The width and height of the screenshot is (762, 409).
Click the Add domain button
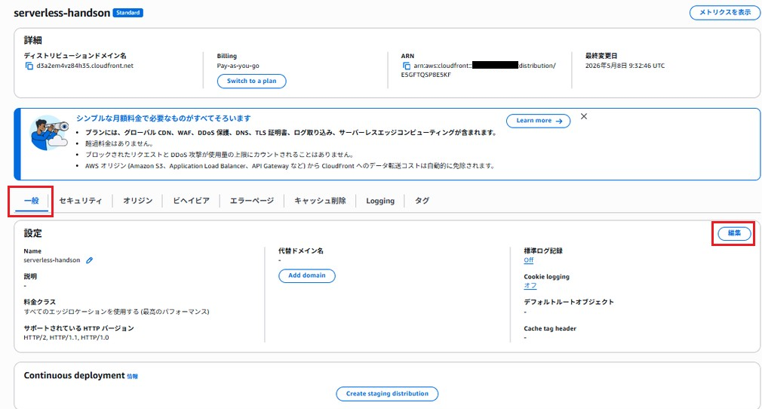click(306, 275)
